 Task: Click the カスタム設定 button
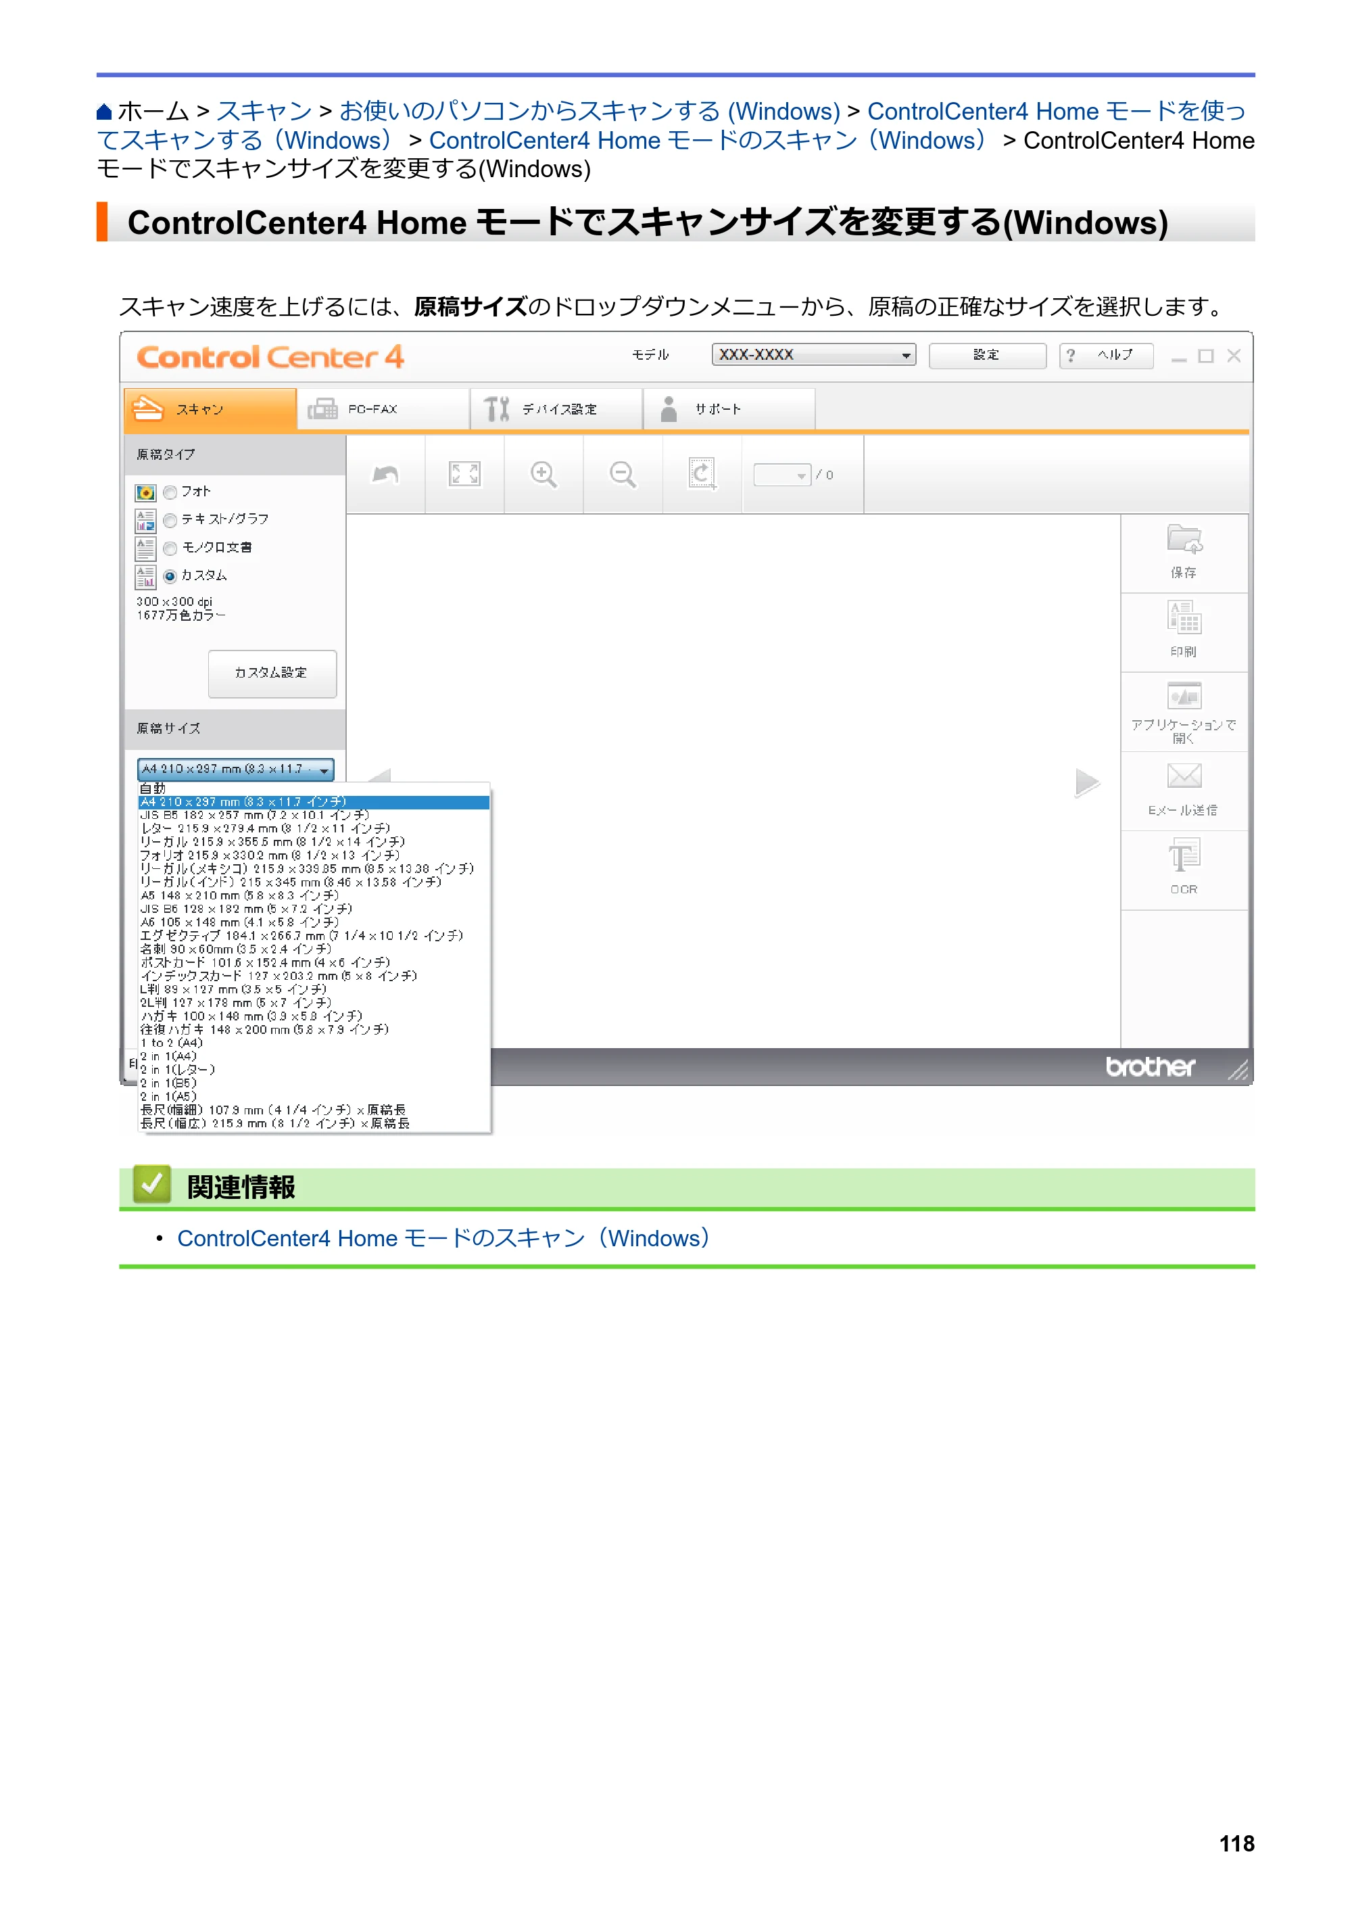(x=272, y=674)
